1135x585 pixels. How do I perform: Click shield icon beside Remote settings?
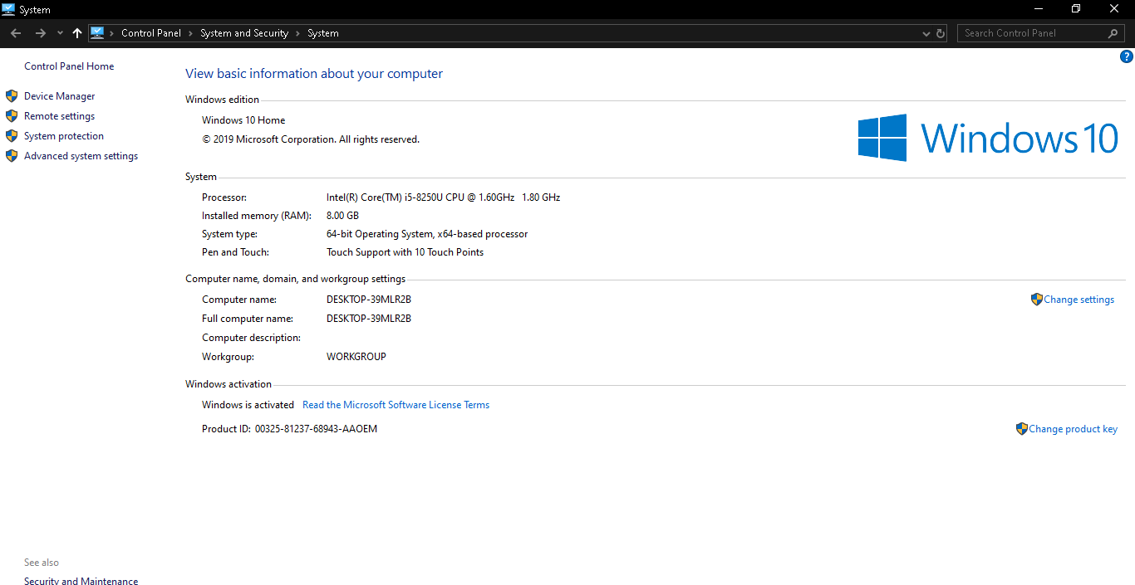(x=12, y=116)
